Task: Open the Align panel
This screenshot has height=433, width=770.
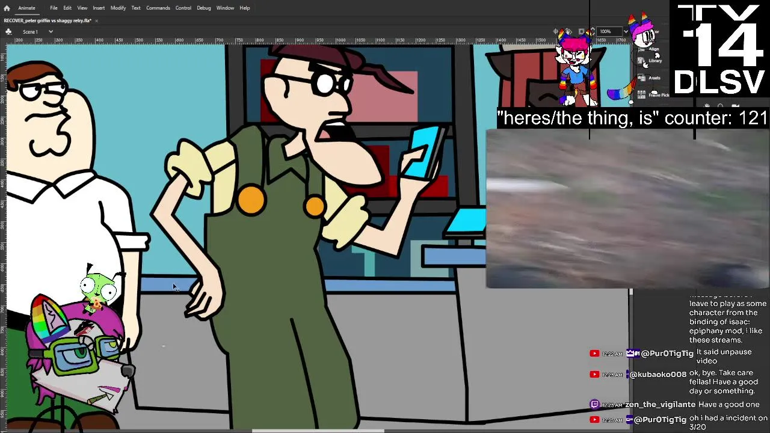Action: point(653,49)
